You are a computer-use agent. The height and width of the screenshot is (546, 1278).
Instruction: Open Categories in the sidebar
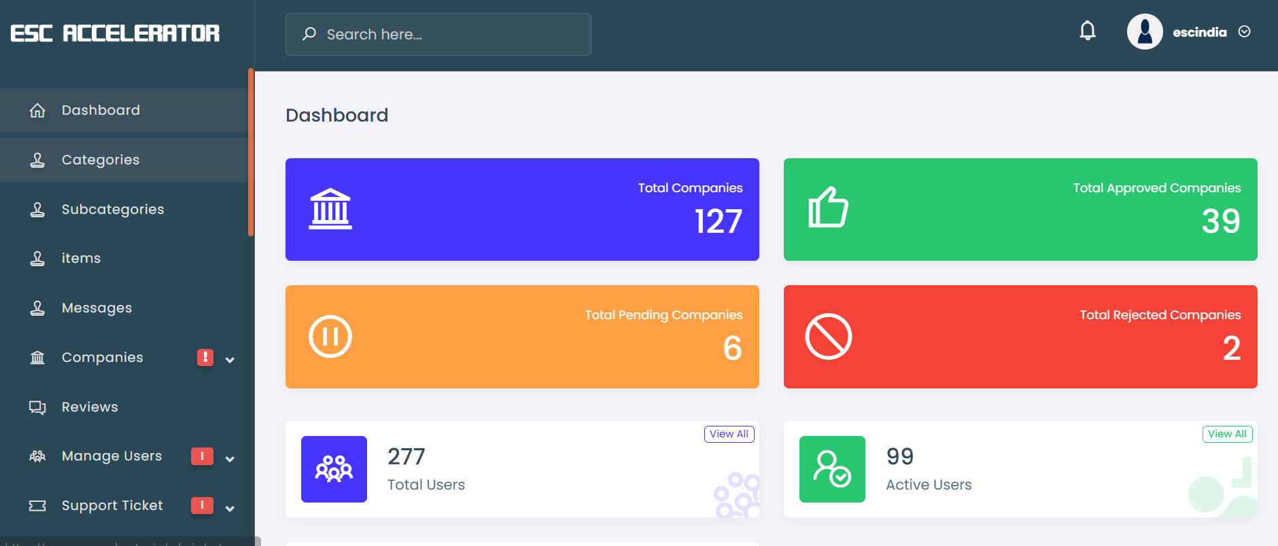(101, 160)
